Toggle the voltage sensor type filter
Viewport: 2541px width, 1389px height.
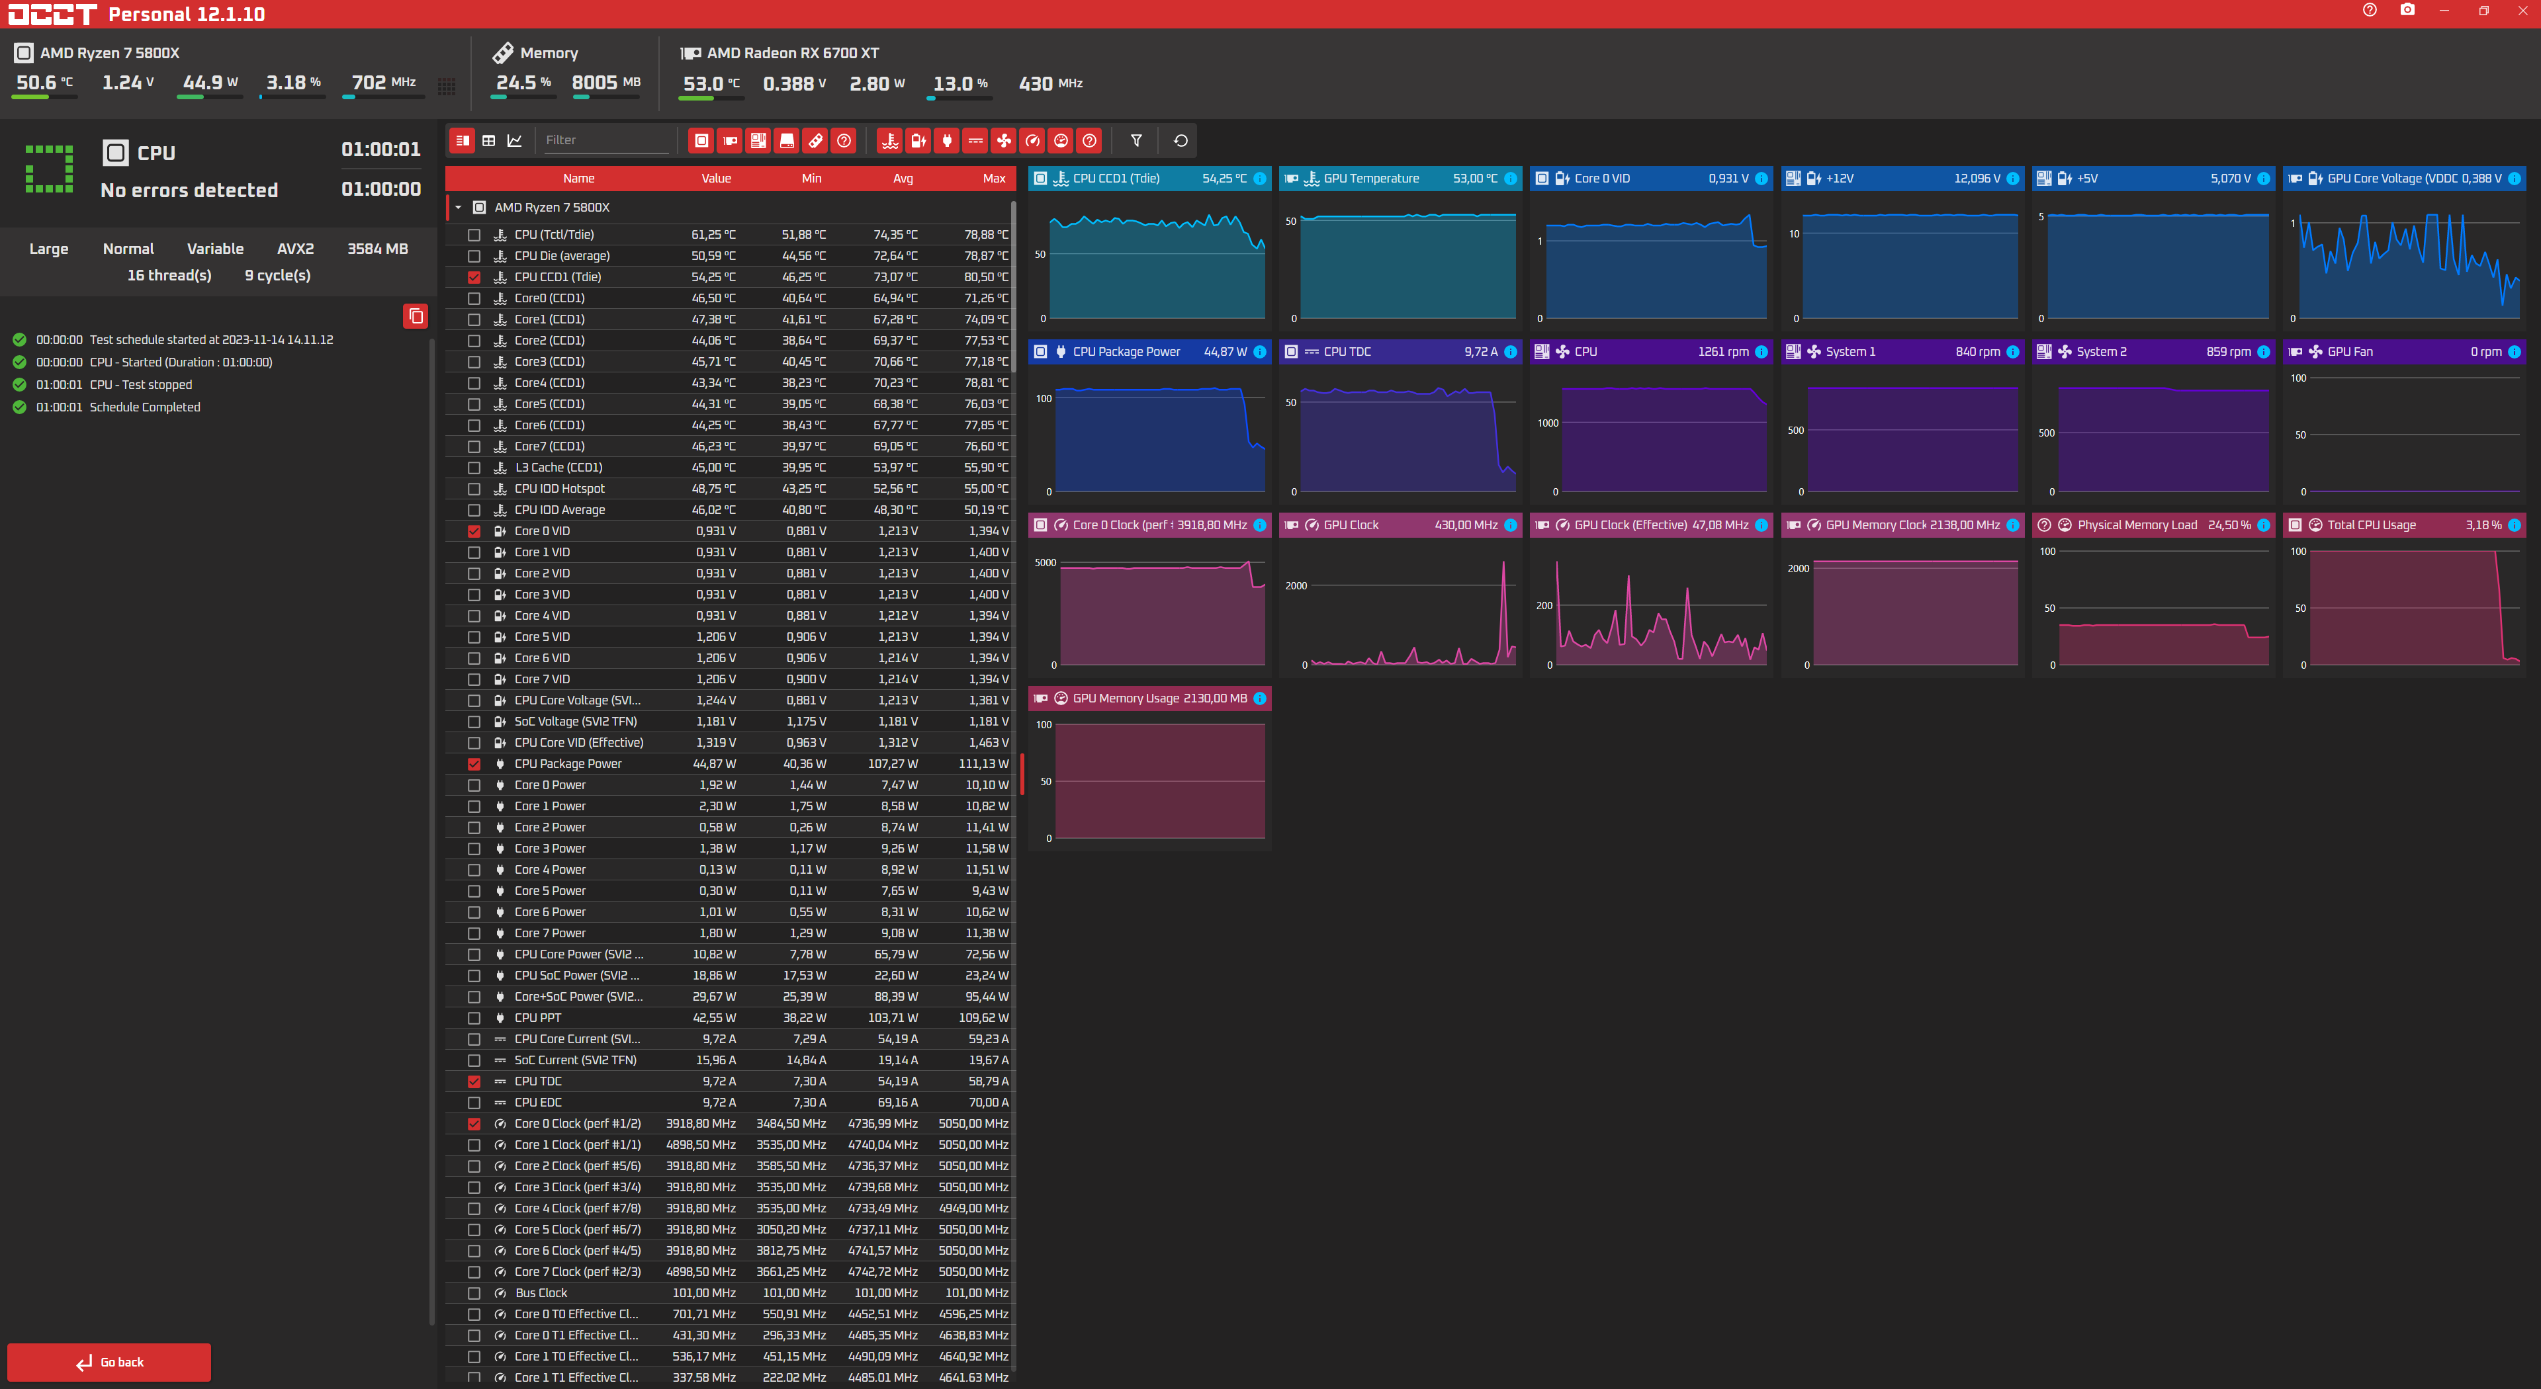point(918,141)
